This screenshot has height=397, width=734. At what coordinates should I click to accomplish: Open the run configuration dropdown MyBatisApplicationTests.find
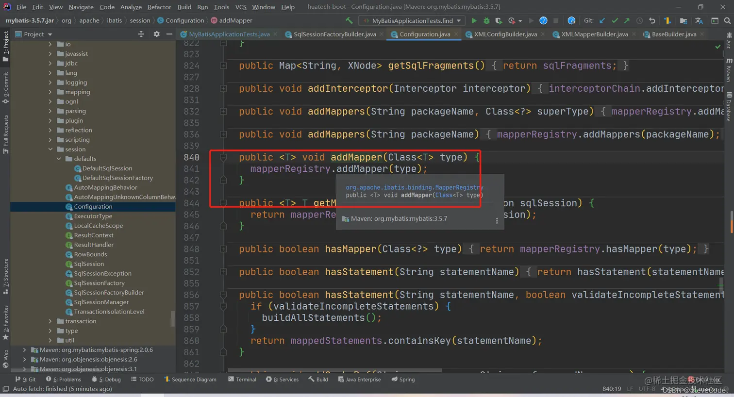click(x=412, y=20)
